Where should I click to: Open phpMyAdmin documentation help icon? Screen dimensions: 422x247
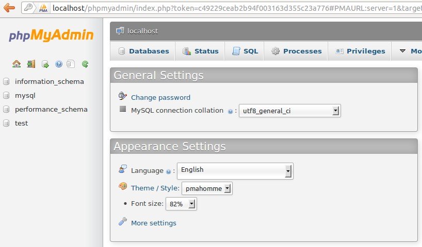59,64
